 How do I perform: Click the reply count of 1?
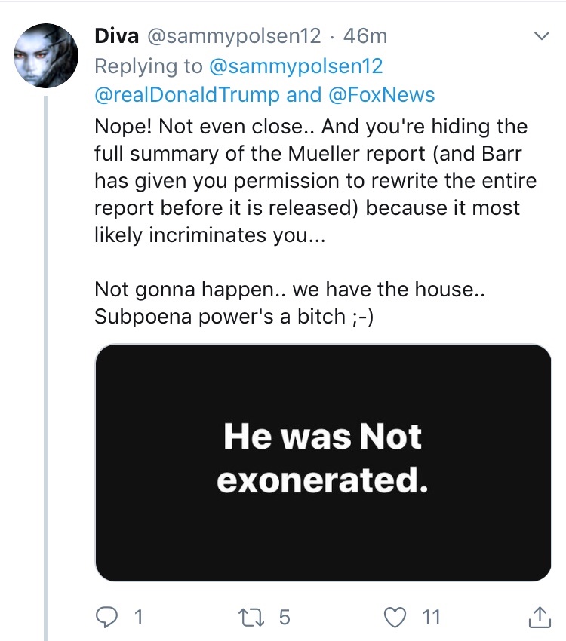click(138, 618)
